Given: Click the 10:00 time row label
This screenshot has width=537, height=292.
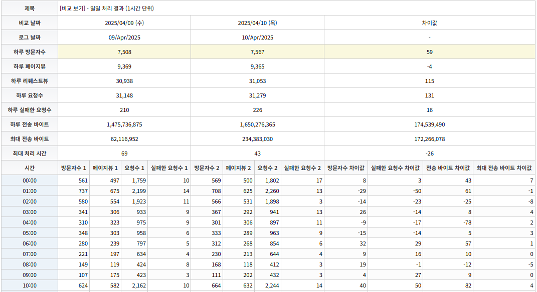Looking at the screenshot, I should click(30, 285).
